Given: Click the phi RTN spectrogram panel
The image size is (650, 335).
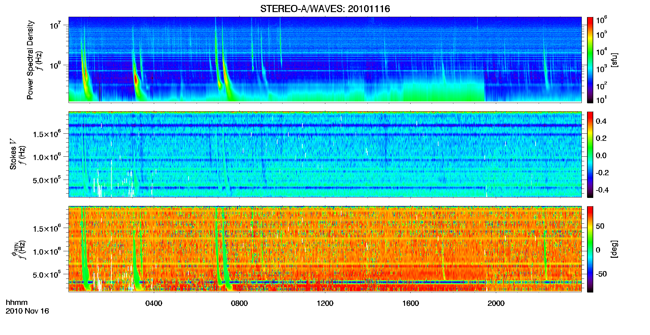Looking at the screenshot, I should (325, 249).
